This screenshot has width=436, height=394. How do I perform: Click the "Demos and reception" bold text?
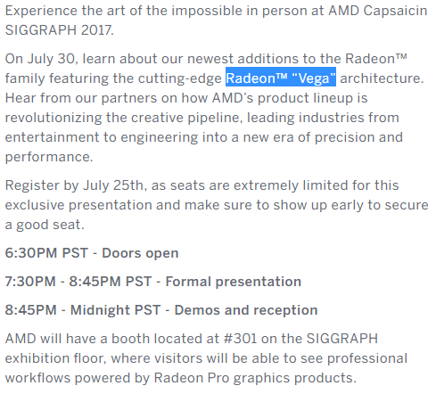(246, 310)
